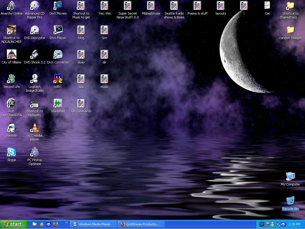Open the Start menu

tap(14, 224)
